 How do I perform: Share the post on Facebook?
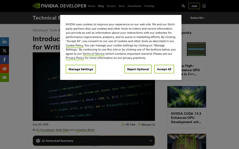coord(4,60)
